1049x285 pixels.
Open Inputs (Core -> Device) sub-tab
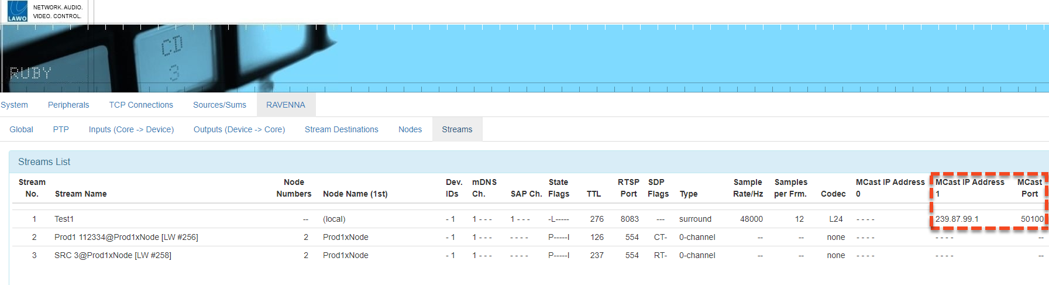coord(131,129)
